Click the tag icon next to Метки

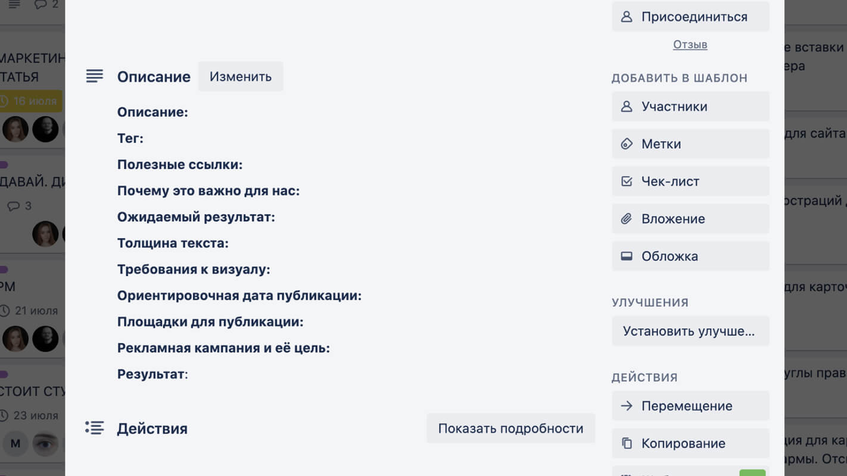626,144
